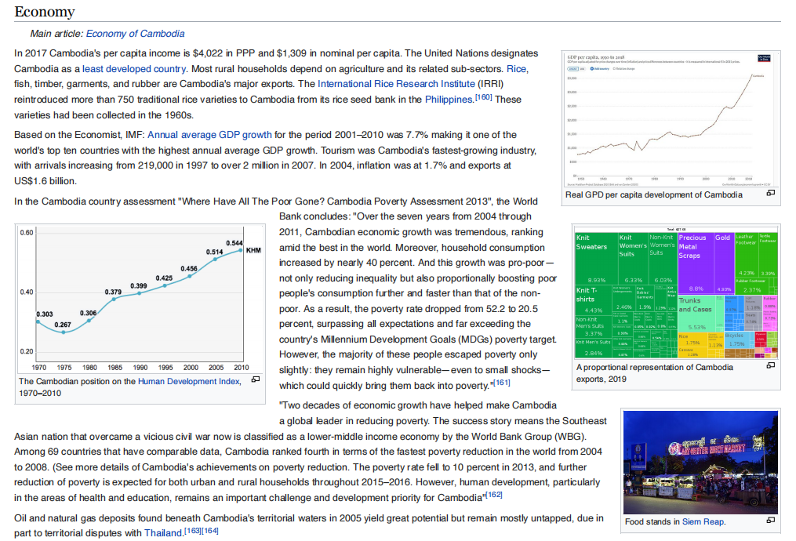Jump to citation 160

(483, 97)
